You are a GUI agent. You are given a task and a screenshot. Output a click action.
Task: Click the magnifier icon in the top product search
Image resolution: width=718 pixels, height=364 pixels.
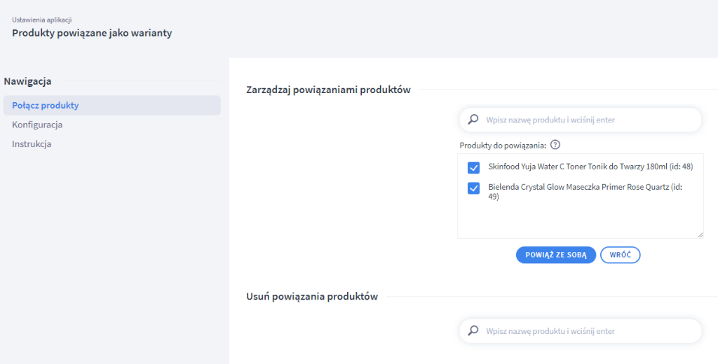pyautogui.click(x=473, y=120)
